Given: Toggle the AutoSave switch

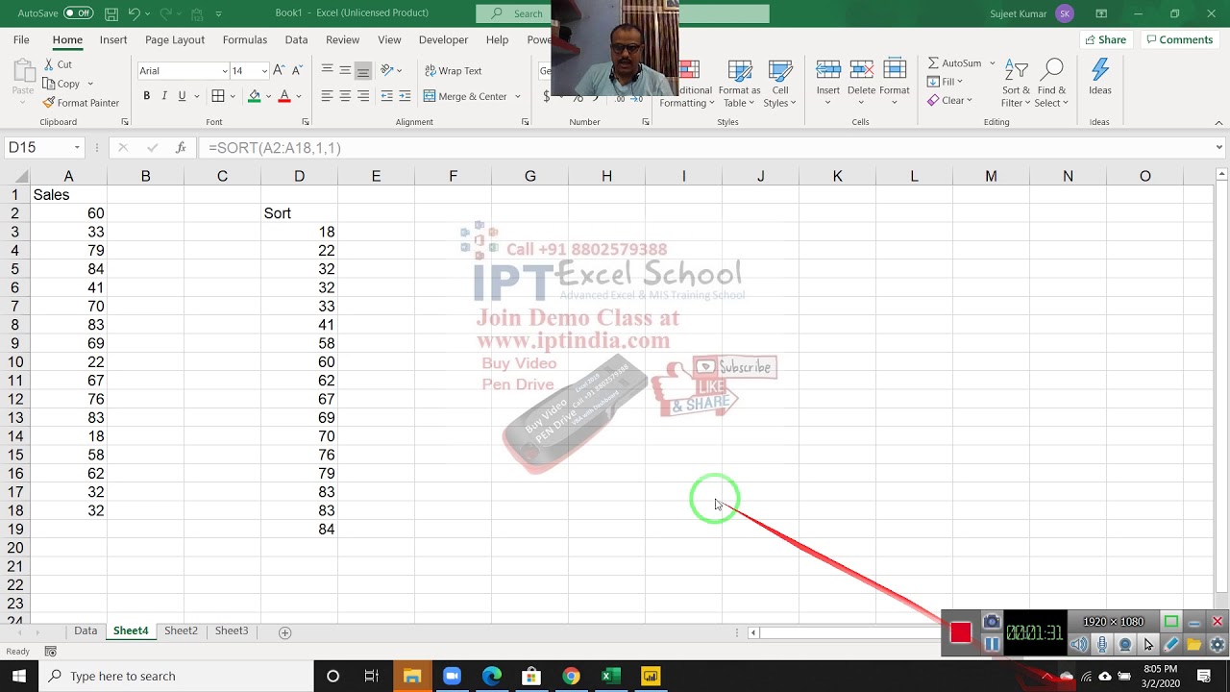Looking at the screenshot, I should tap(78, 13).
